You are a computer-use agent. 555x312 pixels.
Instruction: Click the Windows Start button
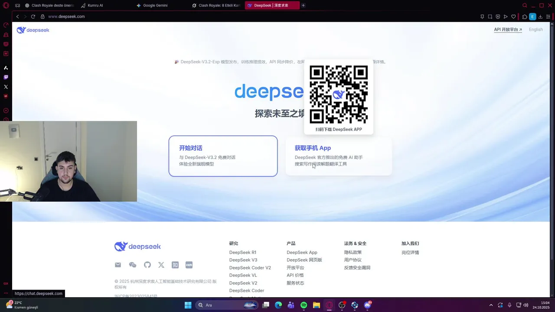pos(188,305)
